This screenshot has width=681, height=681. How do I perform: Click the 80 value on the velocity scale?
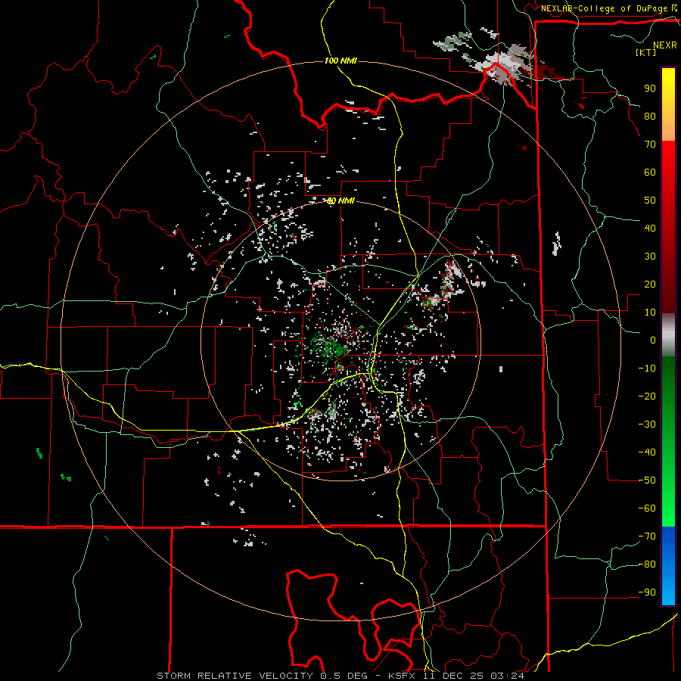pyautogui.click(x=650, y=117)
